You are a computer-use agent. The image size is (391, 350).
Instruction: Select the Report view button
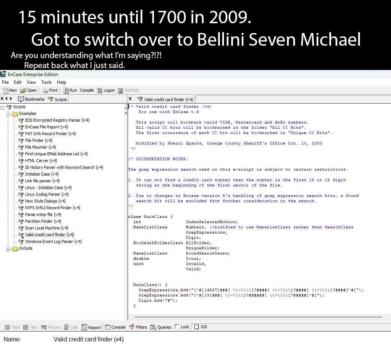pyautogui.click(x=91, y=327)
